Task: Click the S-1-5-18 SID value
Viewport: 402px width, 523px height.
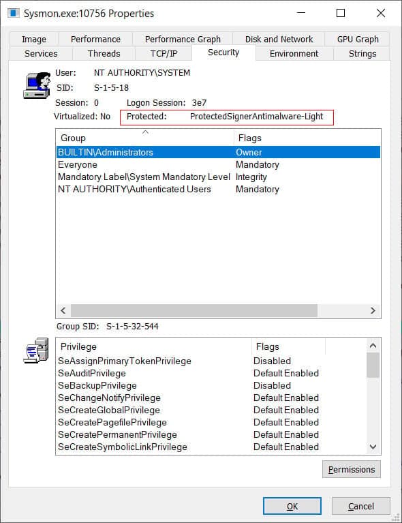Action: pos(111,88)
